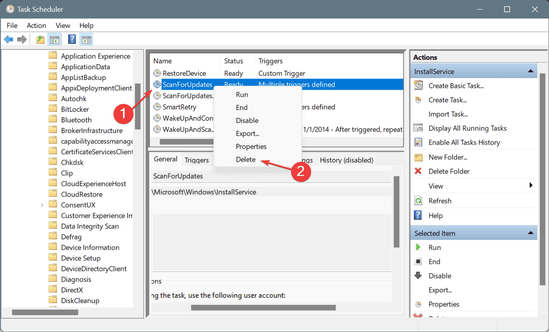
Task: Switch to the General tab
Action: pos(165,159)
